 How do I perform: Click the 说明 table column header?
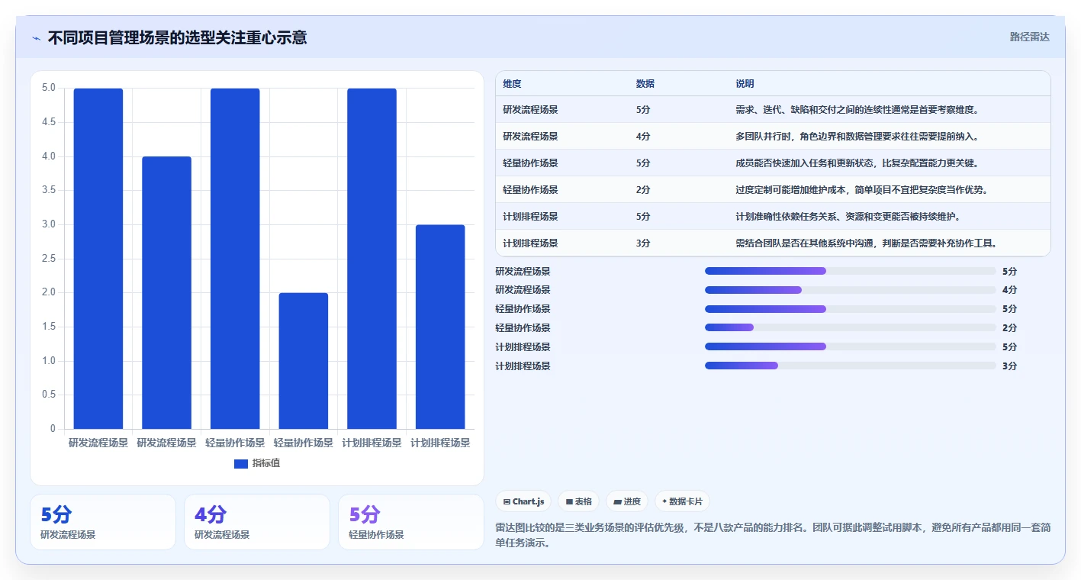click(745, 84)
